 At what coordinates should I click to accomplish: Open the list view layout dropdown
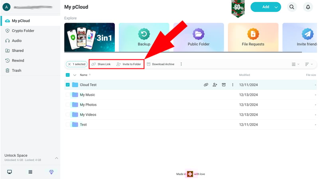point(295,64)
